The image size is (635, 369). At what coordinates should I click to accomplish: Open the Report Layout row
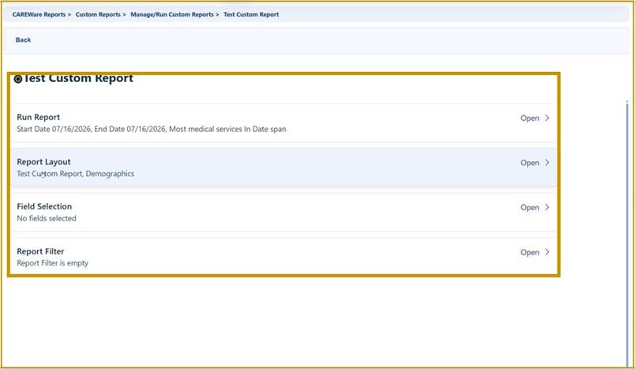pyautogui.click(x=284, y=168)
